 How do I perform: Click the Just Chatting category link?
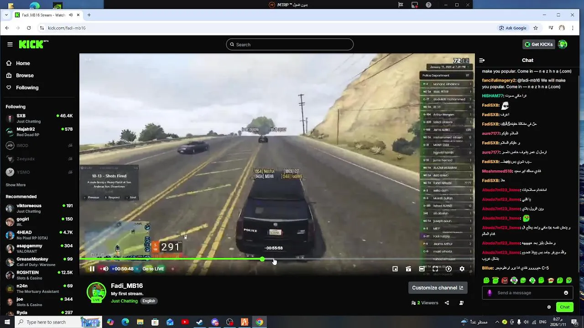click(124, 301)
